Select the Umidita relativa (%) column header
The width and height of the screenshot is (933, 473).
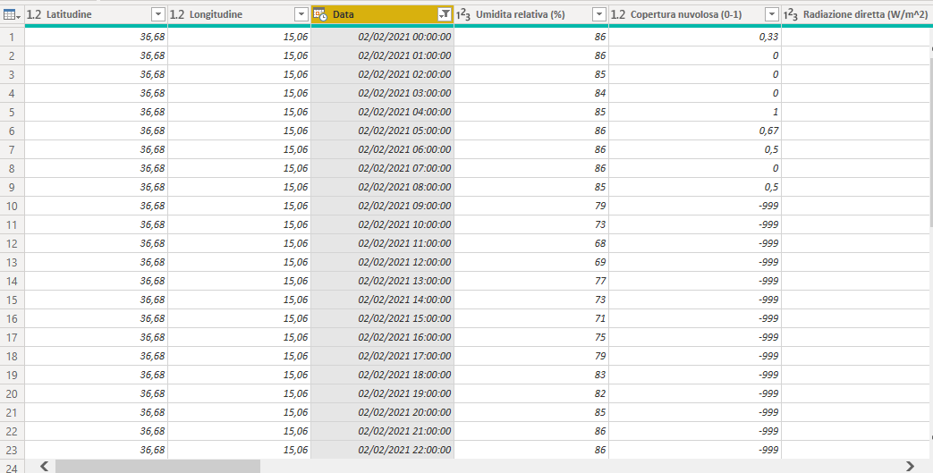(531, 14)
